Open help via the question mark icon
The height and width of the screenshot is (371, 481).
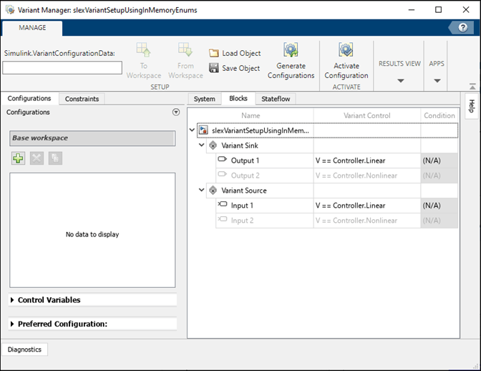click(462, 27)
